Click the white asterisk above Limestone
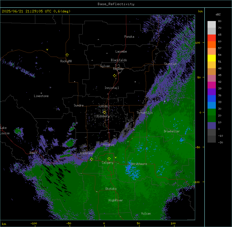 tap(41, 93)
